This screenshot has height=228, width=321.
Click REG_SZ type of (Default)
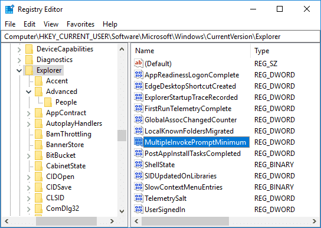pos(266,64)
